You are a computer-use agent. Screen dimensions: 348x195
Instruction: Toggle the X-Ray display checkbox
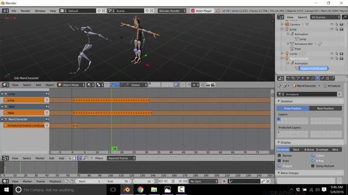click(x=313, y=161)
